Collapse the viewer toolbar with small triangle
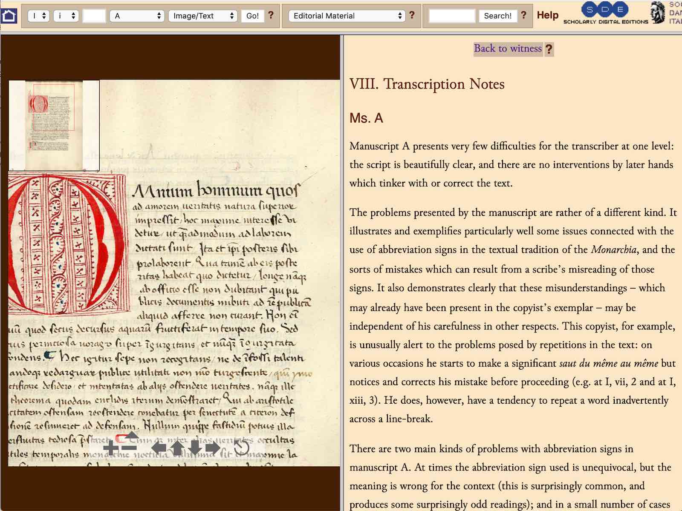 pos(132,435)
